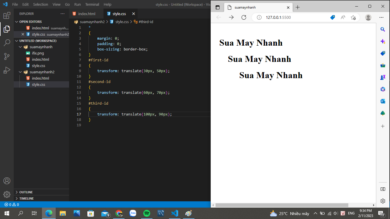Click the ENG language indicator

(x=351, y=213)
